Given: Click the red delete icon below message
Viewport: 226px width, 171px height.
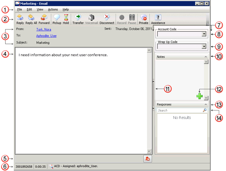Looking at the screenshot, I should click(x=148, y=159).
